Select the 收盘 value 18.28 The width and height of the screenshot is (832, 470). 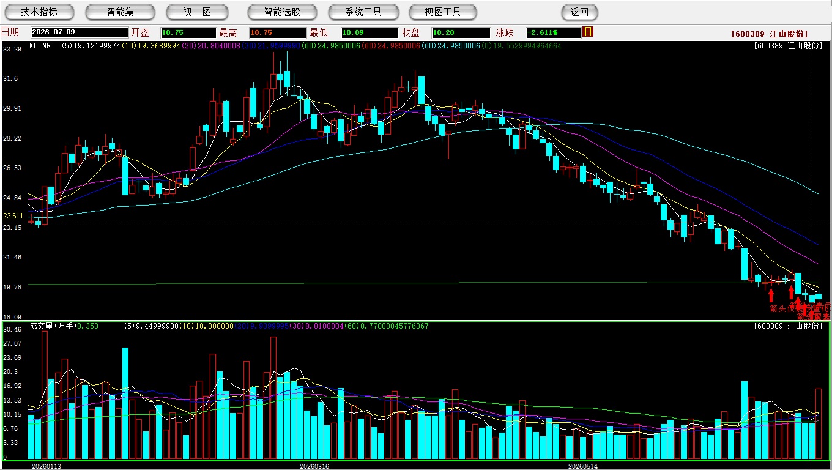pyautogui.click(x=461, y=32)
